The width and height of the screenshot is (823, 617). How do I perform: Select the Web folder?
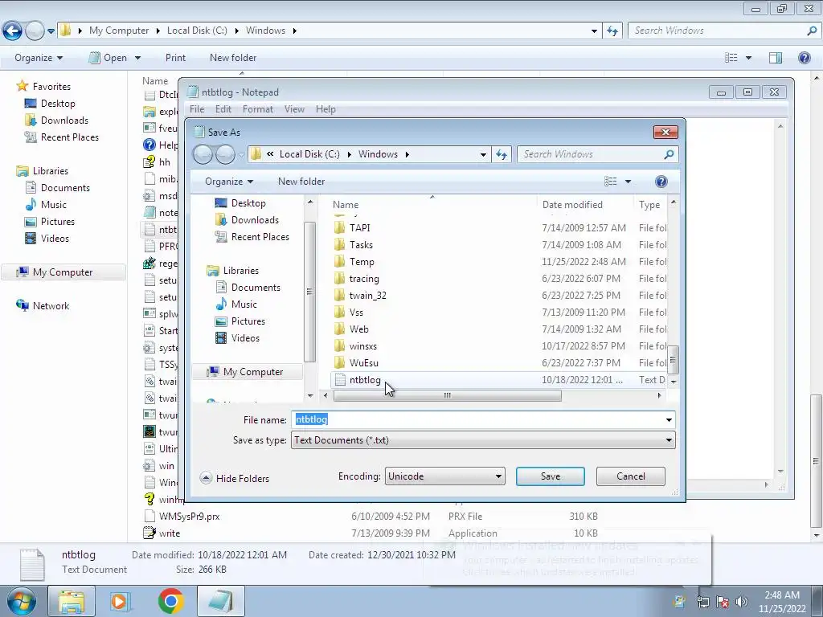(359, 329)
